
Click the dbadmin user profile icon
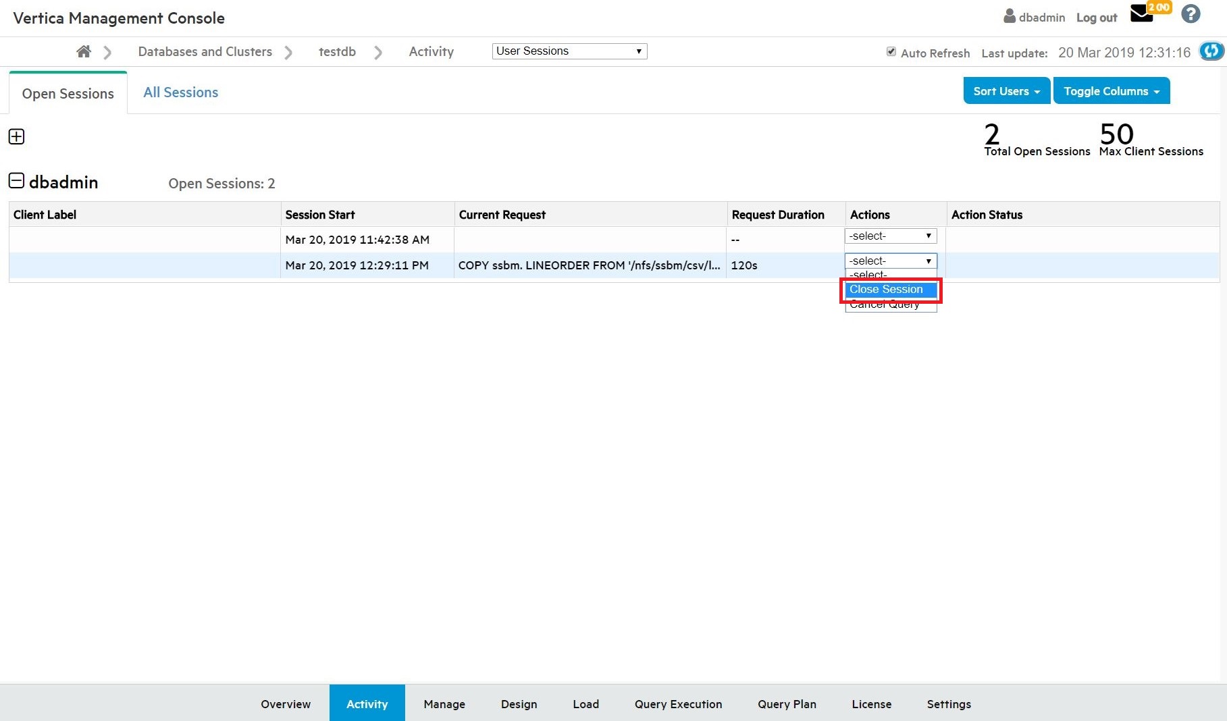pos(1010,16)
